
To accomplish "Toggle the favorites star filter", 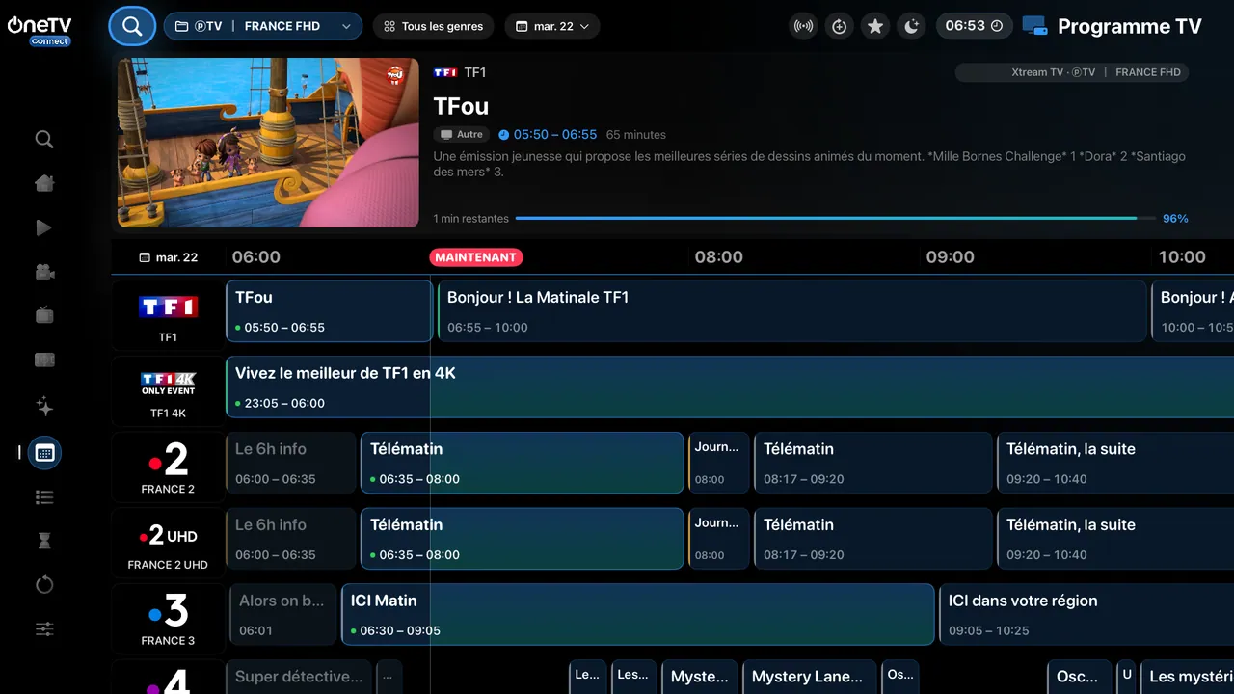I will coord(875,26).
